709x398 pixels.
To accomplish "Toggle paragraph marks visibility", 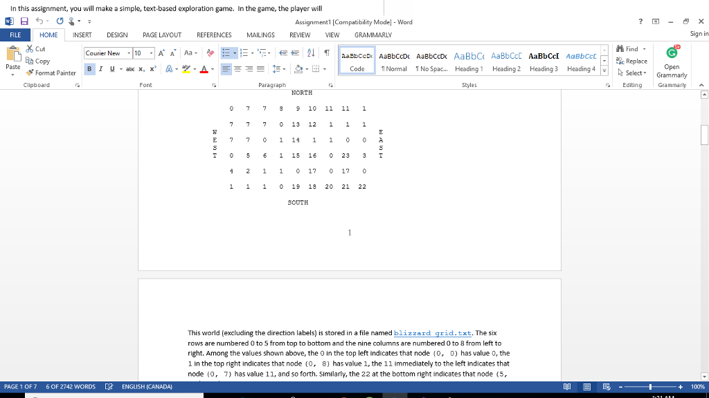I will pos(326,53).
